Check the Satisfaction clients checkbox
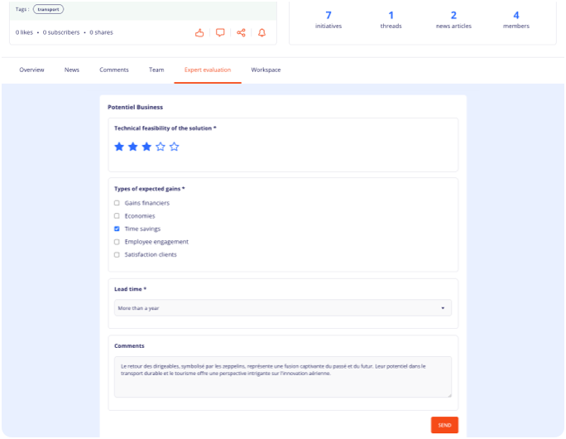This screenshot has height=439, width=566. [117, 255]
